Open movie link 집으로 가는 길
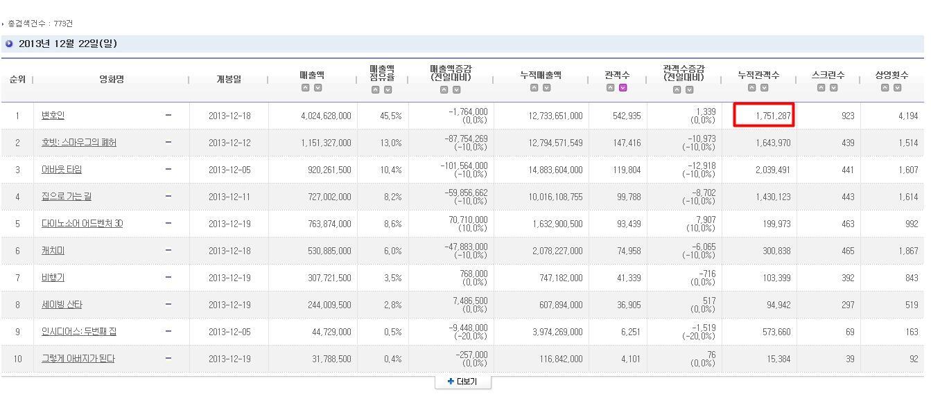The width and height of the screenshot is (931, 401). pos(67,197)
